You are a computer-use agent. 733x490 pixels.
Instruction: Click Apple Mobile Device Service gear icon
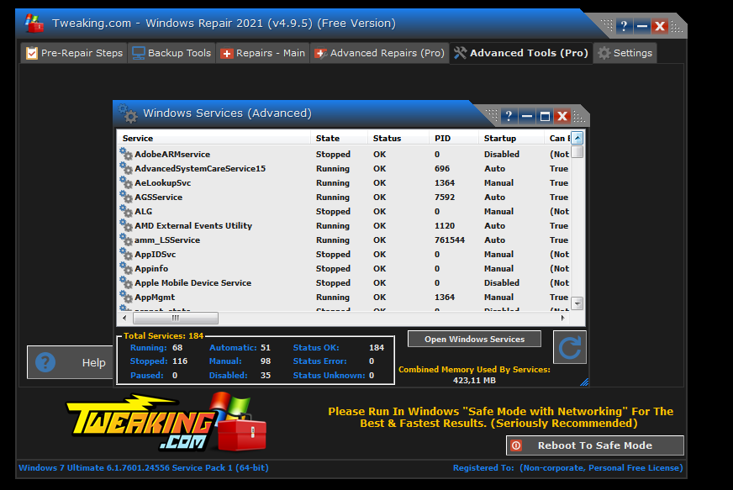click(x=126, y=282)
